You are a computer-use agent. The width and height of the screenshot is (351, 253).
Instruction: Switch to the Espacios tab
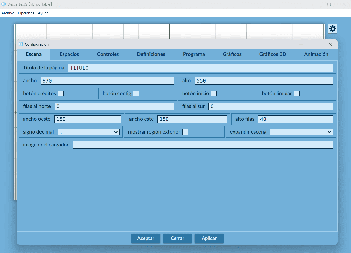coord(69,54)
